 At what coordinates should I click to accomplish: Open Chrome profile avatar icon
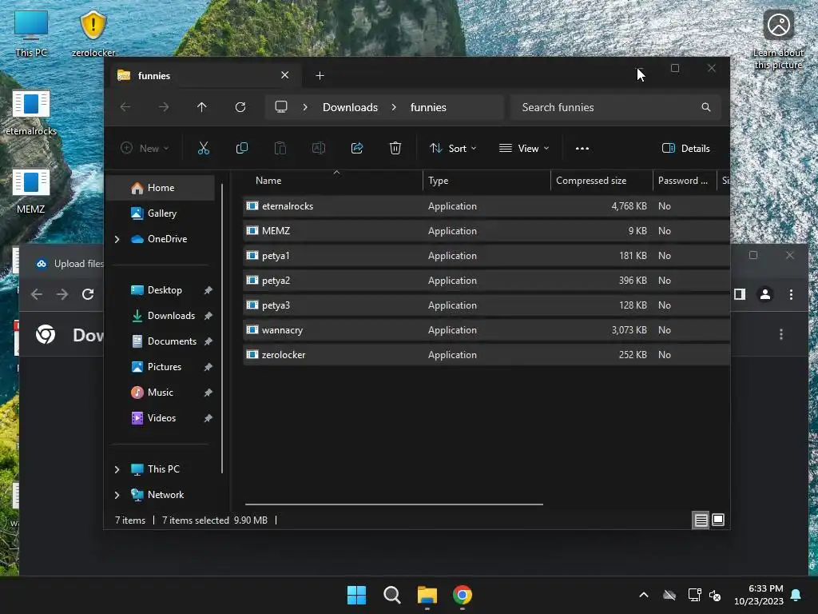pyautogui.click(x=765, y=294)
